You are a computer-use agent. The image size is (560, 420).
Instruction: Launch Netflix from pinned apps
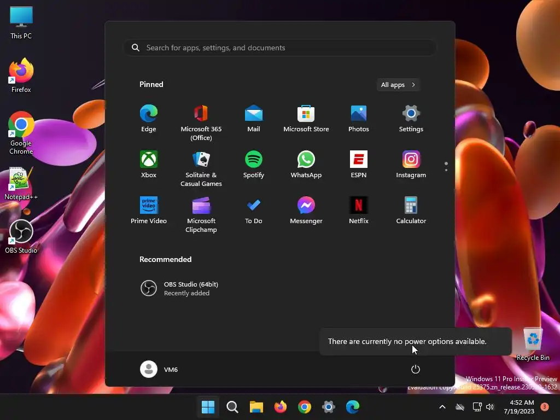359,211
